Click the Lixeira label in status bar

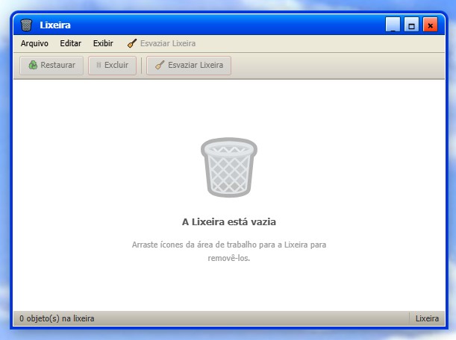pos(427,318)
